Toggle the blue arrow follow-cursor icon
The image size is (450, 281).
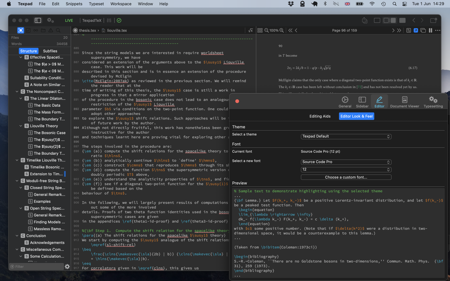tap(416, 30)
